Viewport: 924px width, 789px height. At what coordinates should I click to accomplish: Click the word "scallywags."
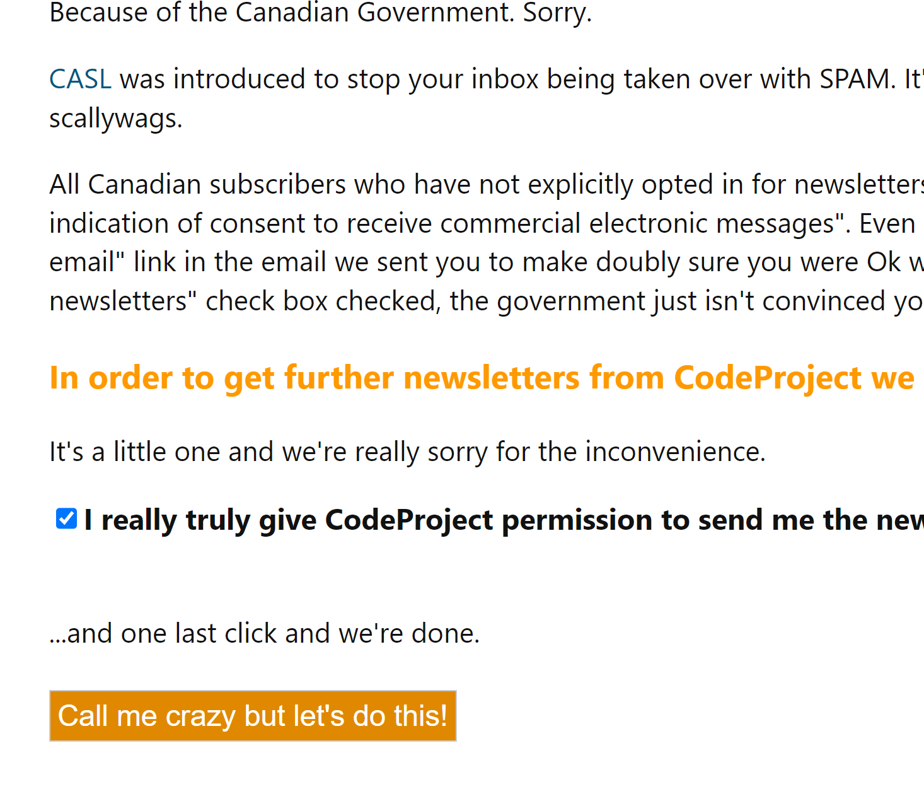tap(116, 119)
